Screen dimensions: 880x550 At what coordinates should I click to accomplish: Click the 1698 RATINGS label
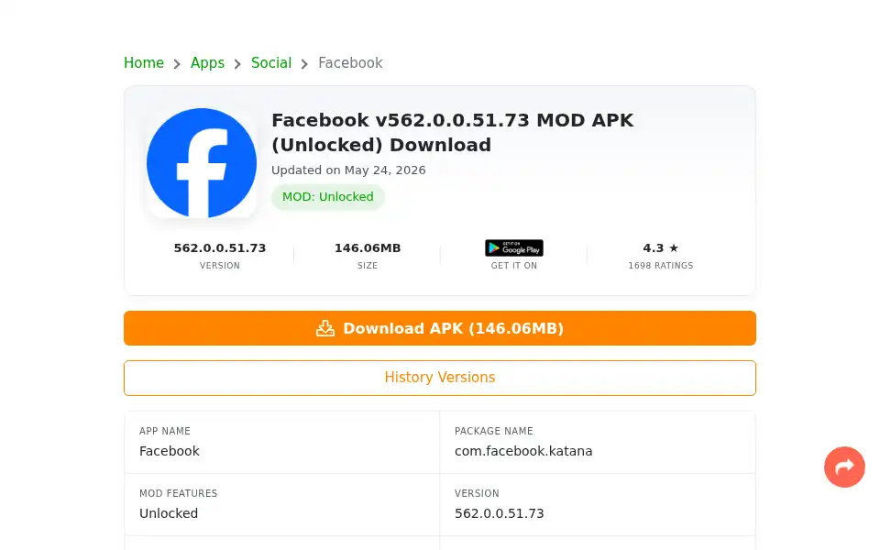coord(661,266)
